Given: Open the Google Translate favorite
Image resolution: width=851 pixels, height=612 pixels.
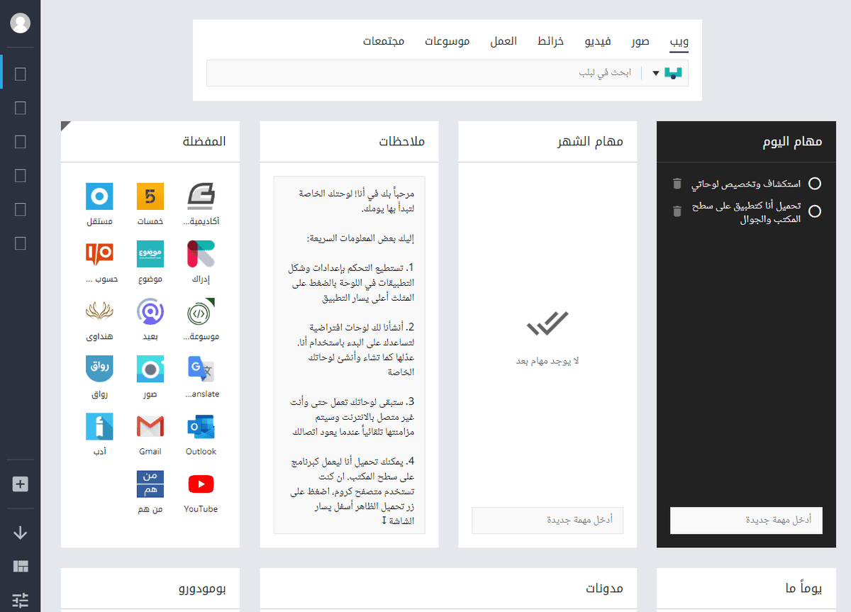Looking at the screenshot, I should click(x=201, y=369).
